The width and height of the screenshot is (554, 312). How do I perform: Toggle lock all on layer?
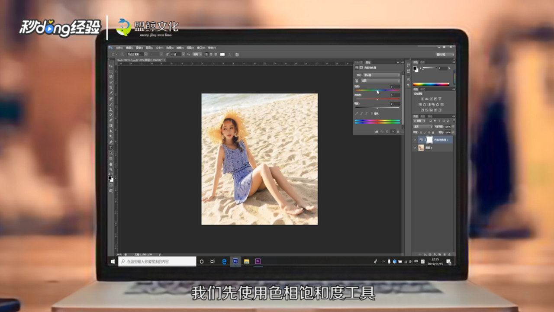(x=433, y=132)
